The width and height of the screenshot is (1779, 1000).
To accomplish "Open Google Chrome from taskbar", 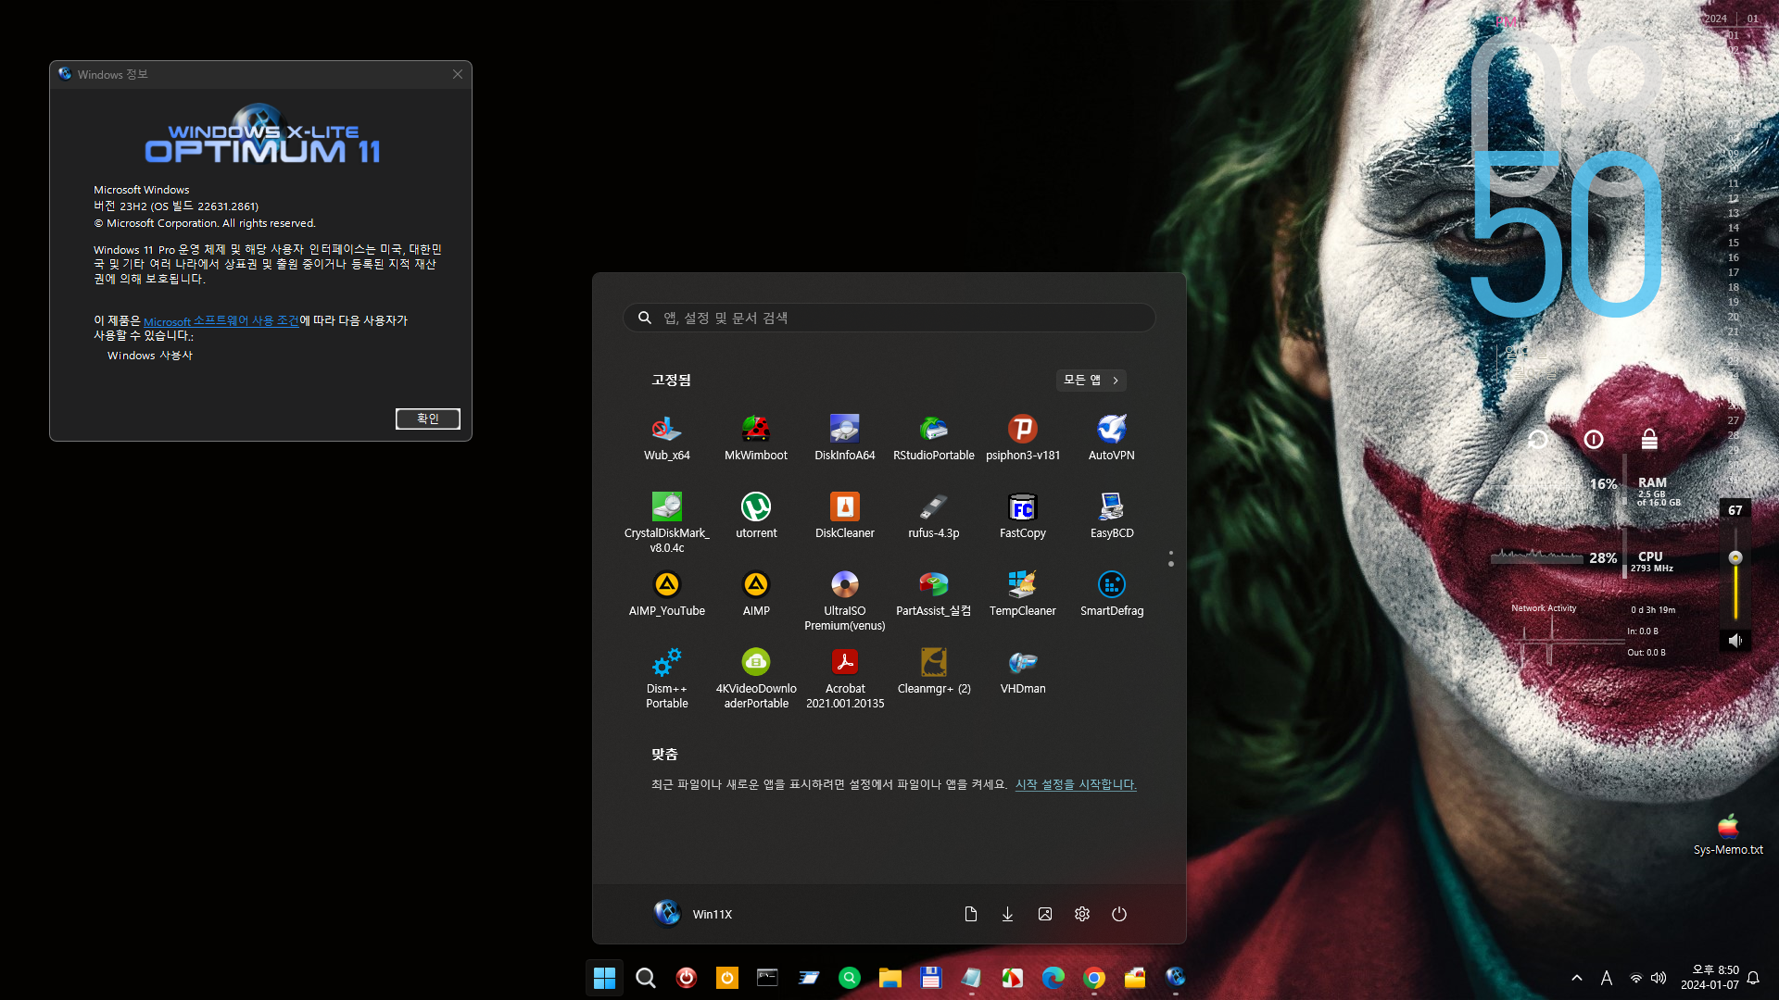I will pyautogui.click(x=1094, y=978).
